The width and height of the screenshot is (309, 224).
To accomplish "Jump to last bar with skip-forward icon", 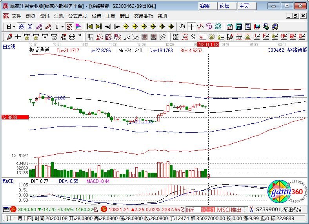I will (98, 27).
